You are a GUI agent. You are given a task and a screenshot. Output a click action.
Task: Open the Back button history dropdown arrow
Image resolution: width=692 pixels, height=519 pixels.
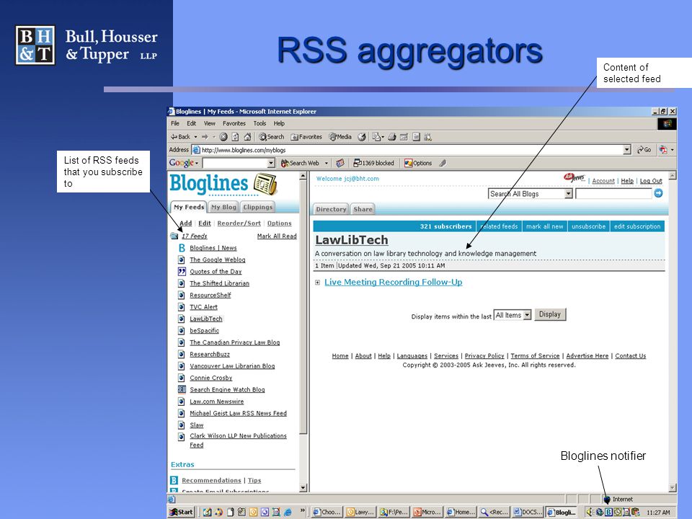(x=195, y=137)
